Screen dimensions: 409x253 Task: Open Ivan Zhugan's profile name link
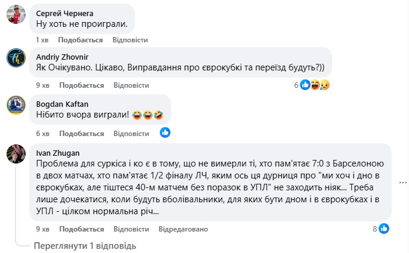[x=57, y=152]
